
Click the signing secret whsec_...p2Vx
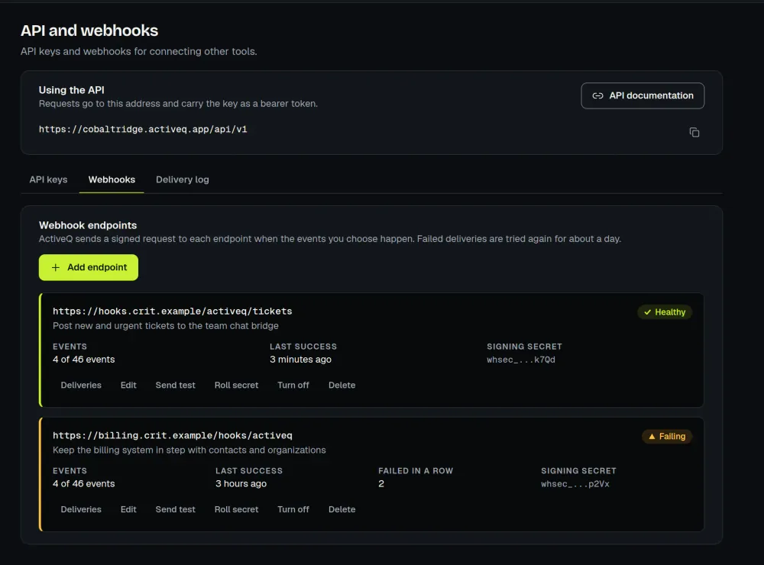click(x=575, y=483)
